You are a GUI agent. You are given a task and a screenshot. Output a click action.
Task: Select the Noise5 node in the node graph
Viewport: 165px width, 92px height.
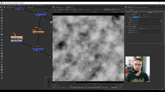pyautogui.click(x=16, y=37)
